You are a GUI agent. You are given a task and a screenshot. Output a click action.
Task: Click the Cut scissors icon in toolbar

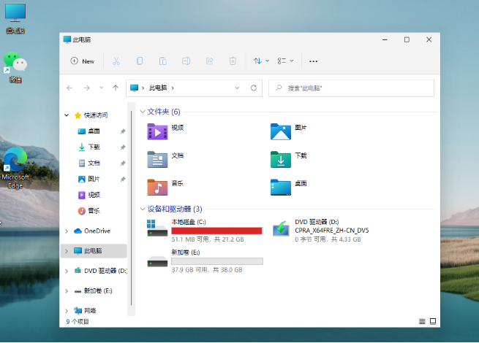coord(116,61)
